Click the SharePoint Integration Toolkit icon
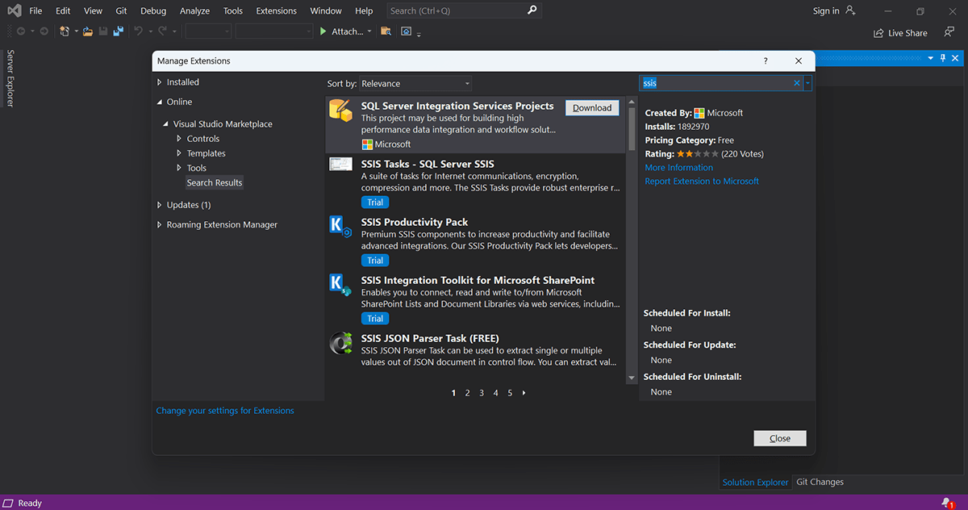Viewport: 968px width, 510px height. pos(340,284)
